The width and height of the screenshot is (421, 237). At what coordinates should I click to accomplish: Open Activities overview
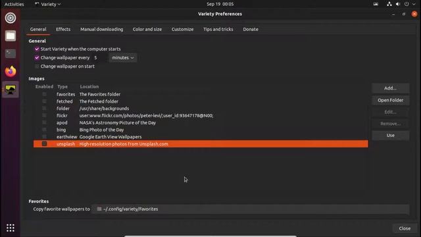(14, 4)
